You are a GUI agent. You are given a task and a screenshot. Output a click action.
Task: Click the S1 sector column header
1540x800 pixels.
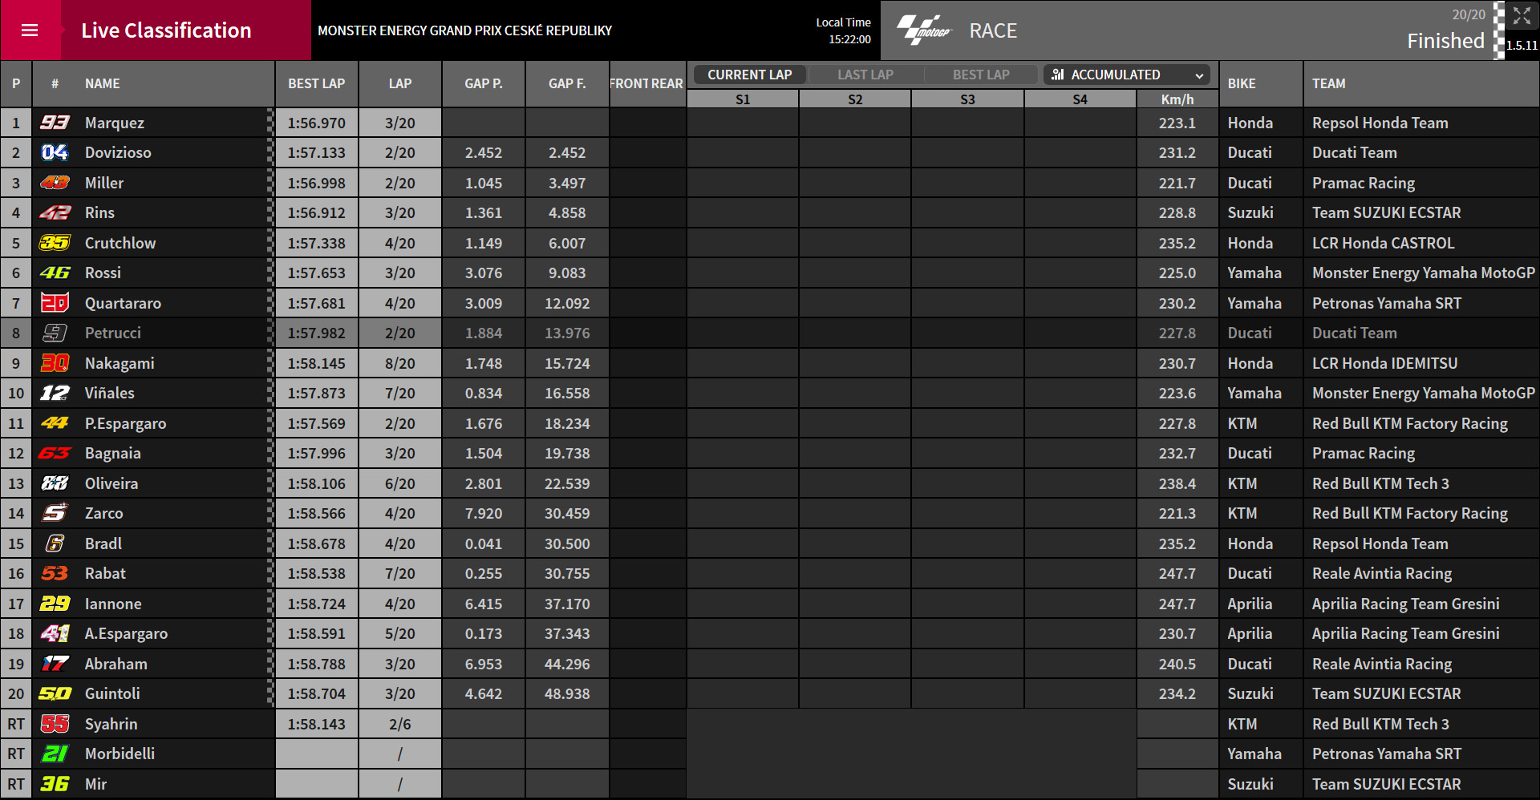(x=743, y=99)
